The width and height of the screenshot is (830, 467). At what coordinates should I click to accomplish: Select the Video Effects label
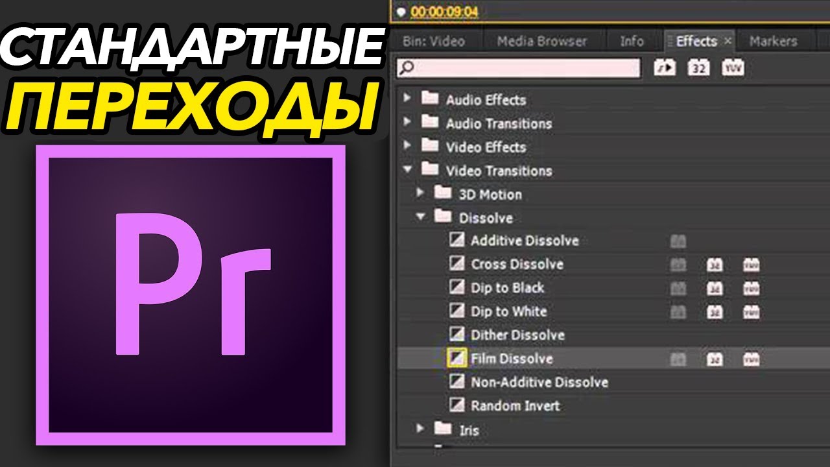pyautogui.click(x=486, y=147)
